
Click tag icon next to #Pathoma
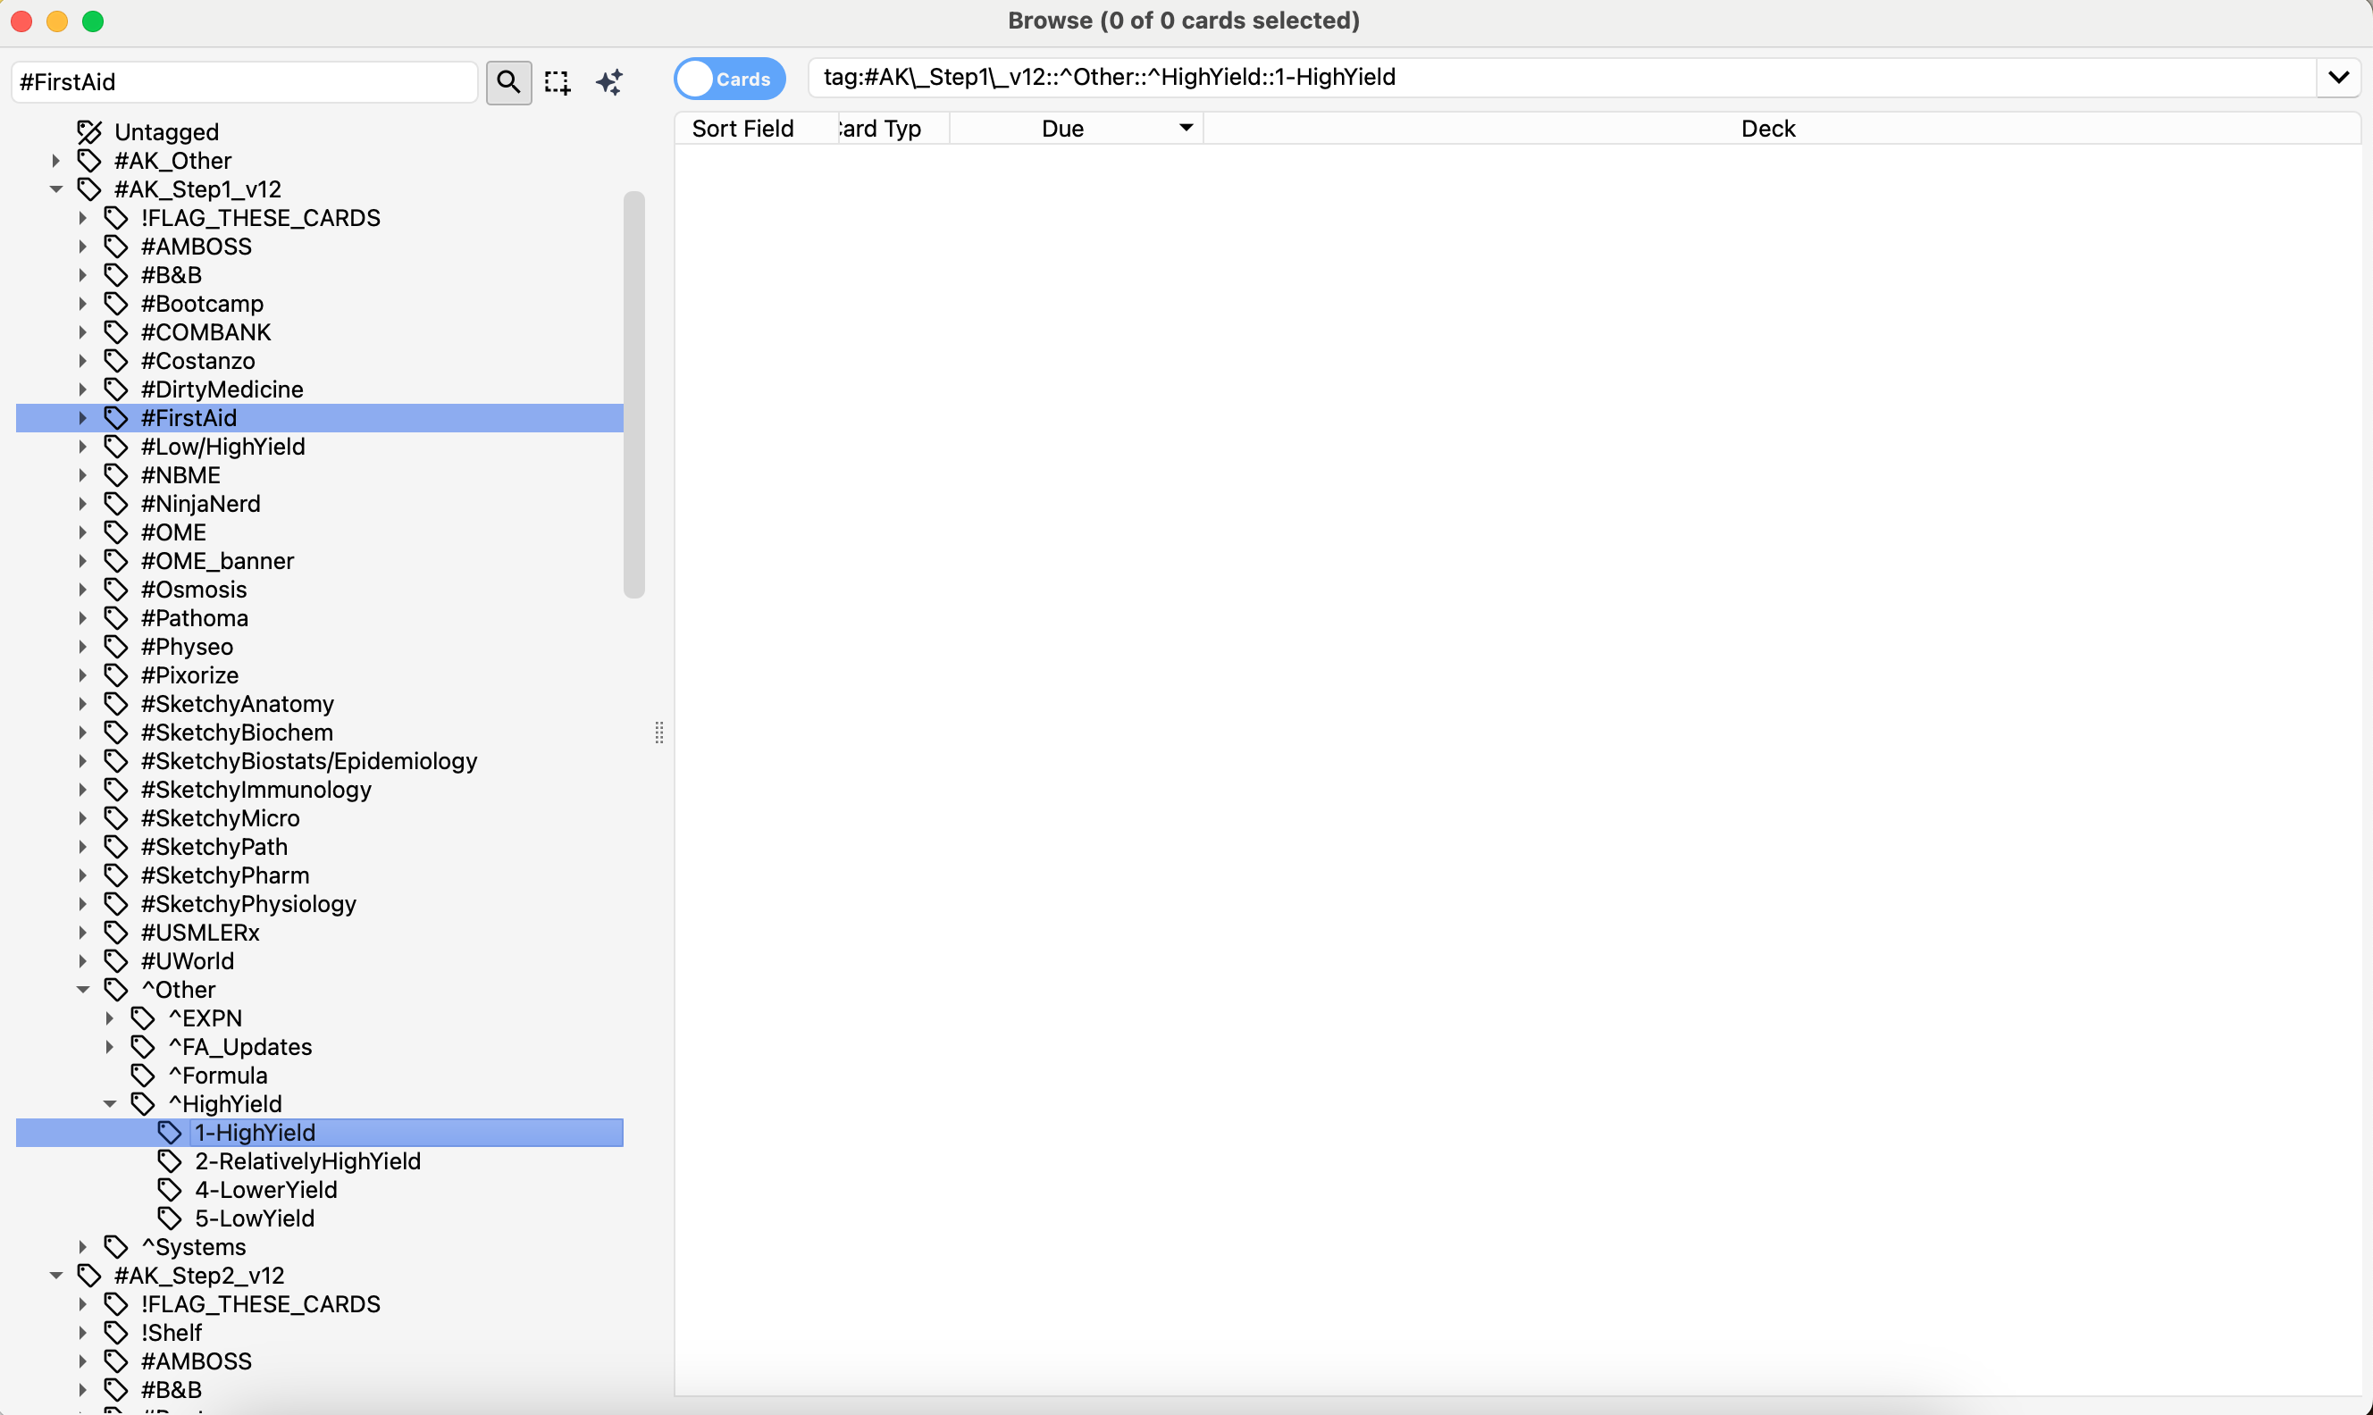[x=116, y=618]
